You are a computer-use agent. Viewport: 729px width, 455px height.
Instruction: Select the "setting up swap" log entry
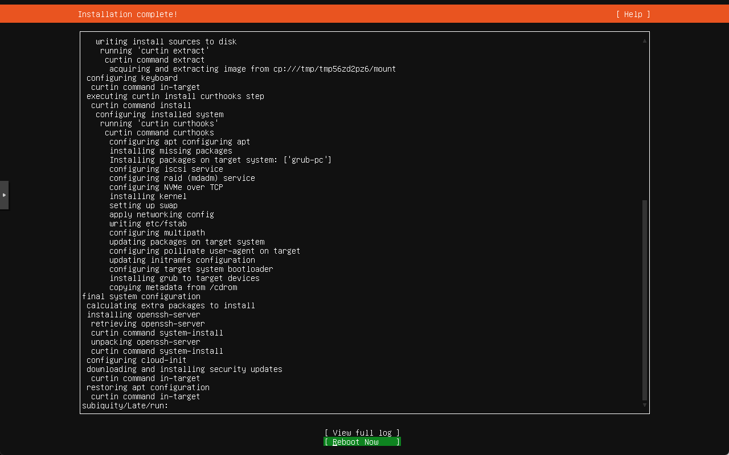(144, 205)
